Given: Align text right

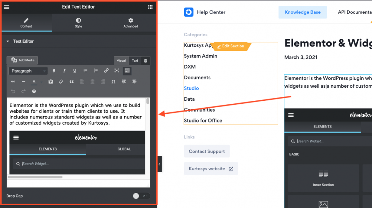Looking at the screenshot, I should (103, 82).
